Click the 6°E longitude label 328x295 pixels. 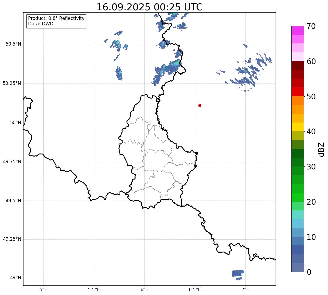(x=144, y=290)
